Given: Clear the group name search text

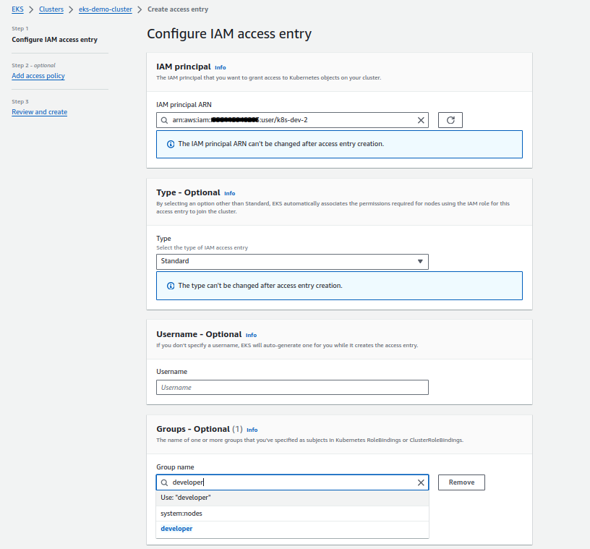Looking at the screenshot, I should click(421, 482).
